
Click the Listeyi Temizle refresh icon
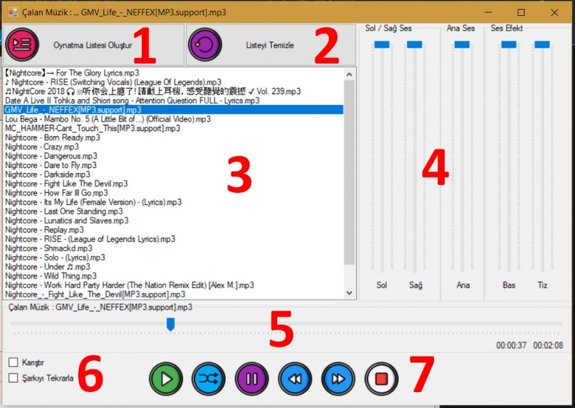point(207,45)
